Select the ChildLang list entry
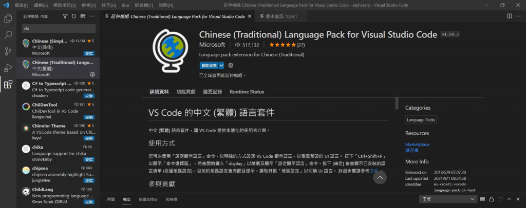This screenshot has width=526, height=208. click(58, 195)
